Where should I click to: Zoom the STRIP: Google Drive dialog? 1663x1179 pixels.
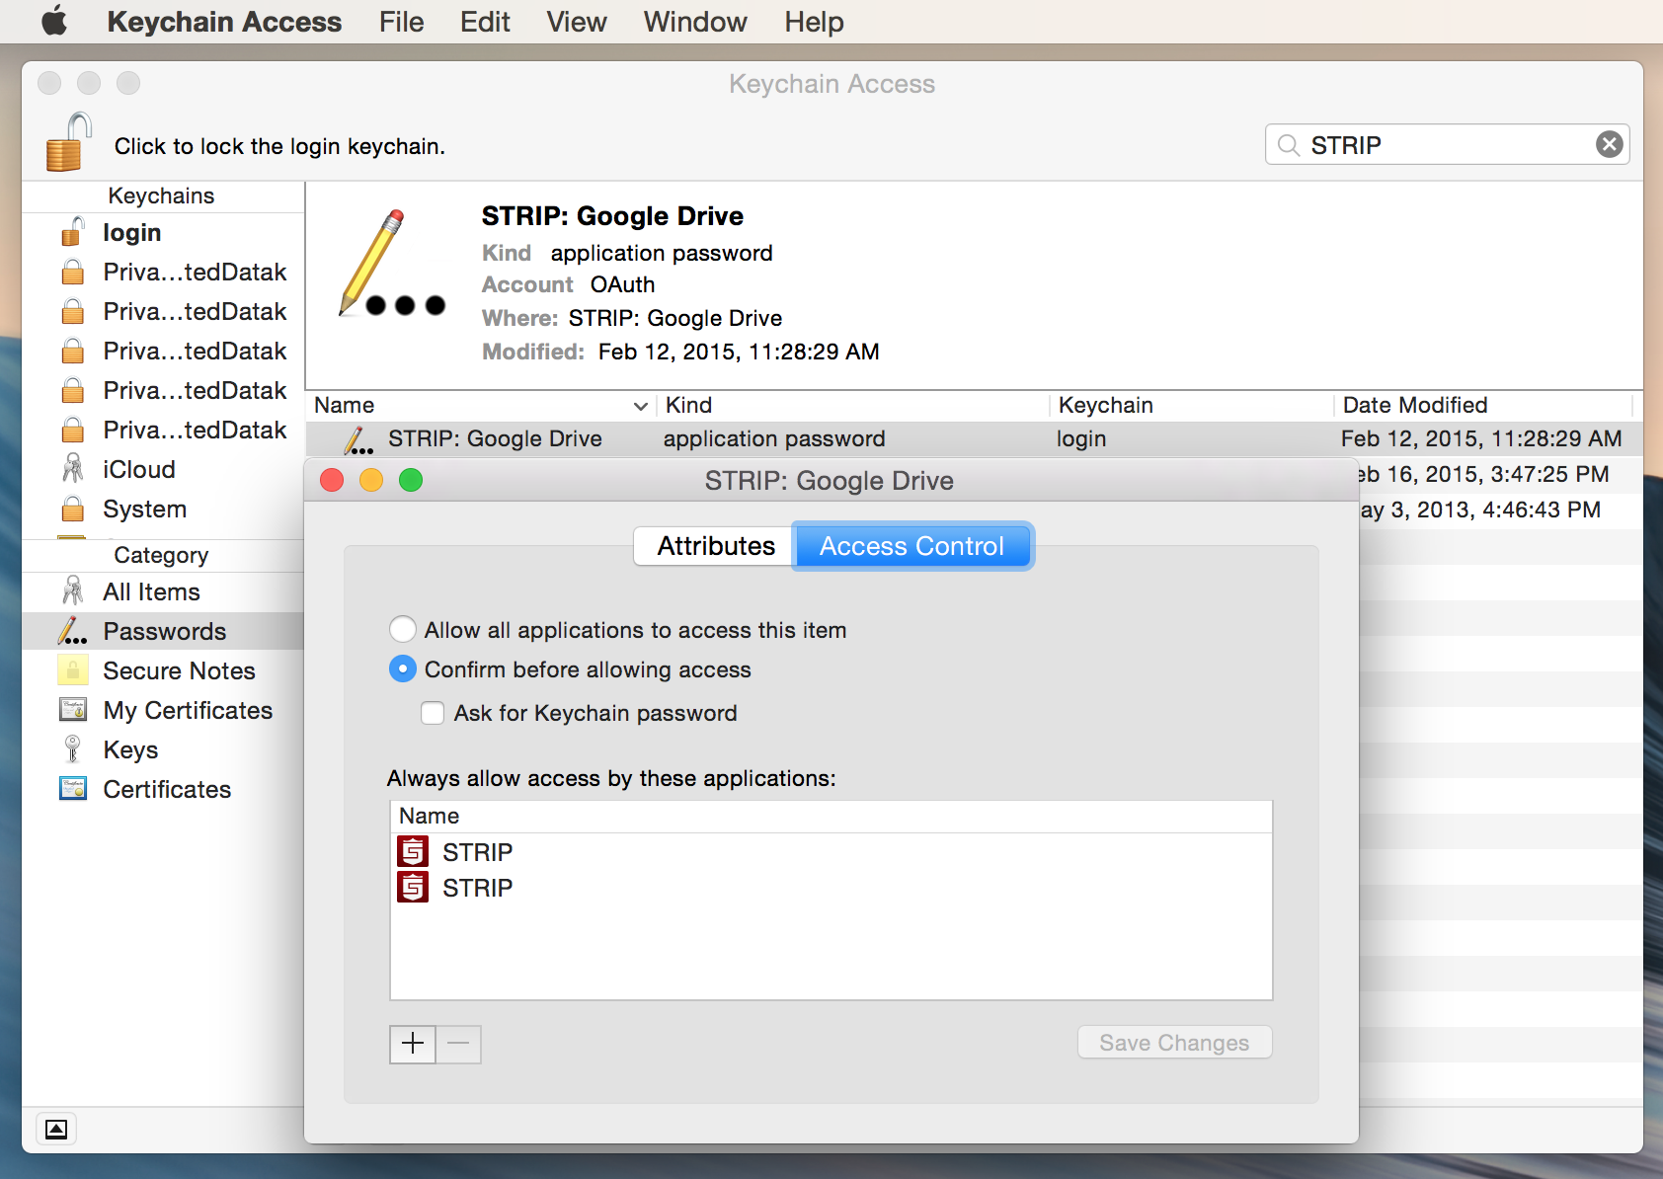(411, 480)
